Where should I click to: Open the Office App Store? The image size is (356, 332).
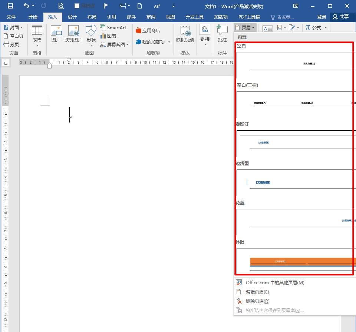148,31
